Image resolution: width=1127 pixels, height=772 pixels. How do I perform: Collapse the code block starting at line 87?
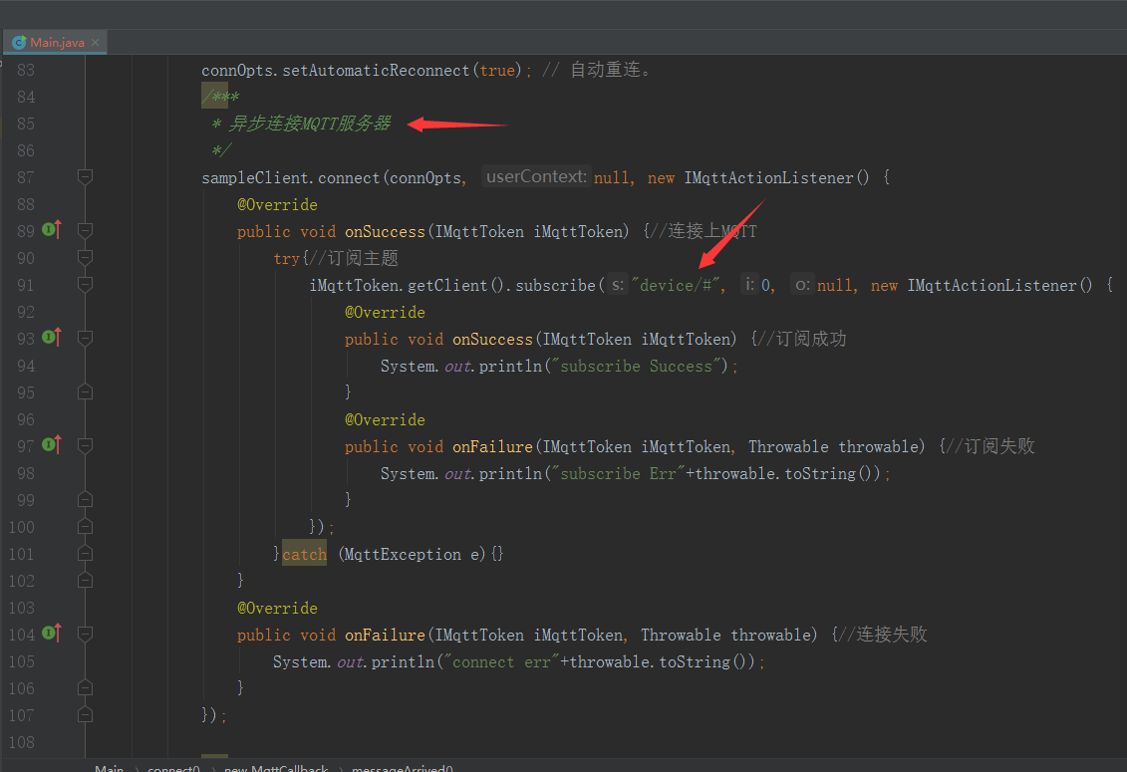[85, 177]
